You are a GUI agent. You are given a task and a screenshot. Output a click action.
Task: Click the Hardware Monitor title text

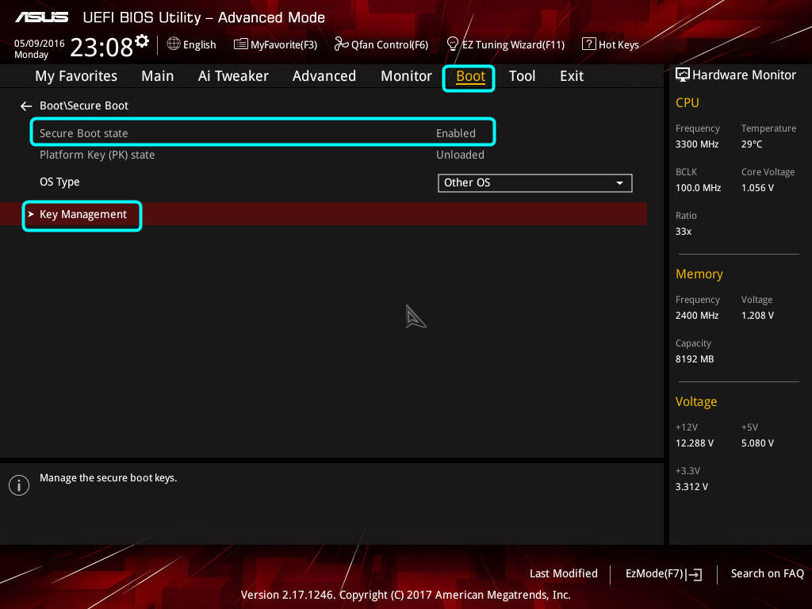coord(744,75)
